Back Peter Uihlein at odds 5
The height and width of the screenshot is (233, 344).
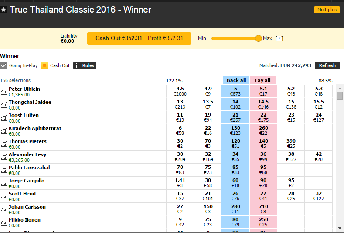(x=235, y=91)
